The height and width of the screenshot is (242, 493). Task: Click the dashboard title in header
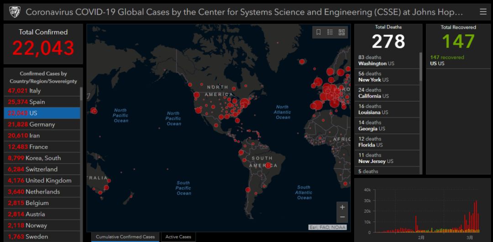click(x=244, y=12)
